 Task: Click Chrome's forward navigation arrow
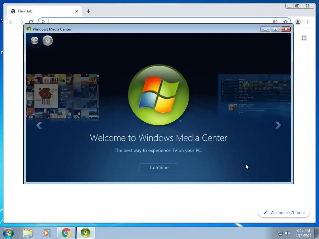21,22
